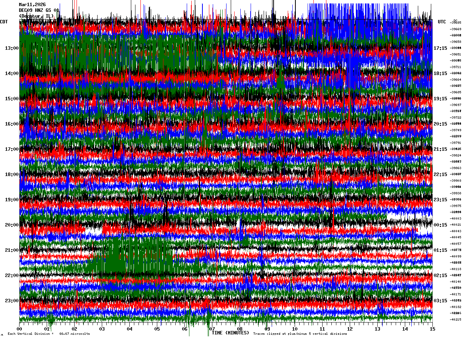The height and width of the screenshot is (339, 463).
Task: Select DC offset value -39938
Action: pyautogui.click(x=456, y=193)
